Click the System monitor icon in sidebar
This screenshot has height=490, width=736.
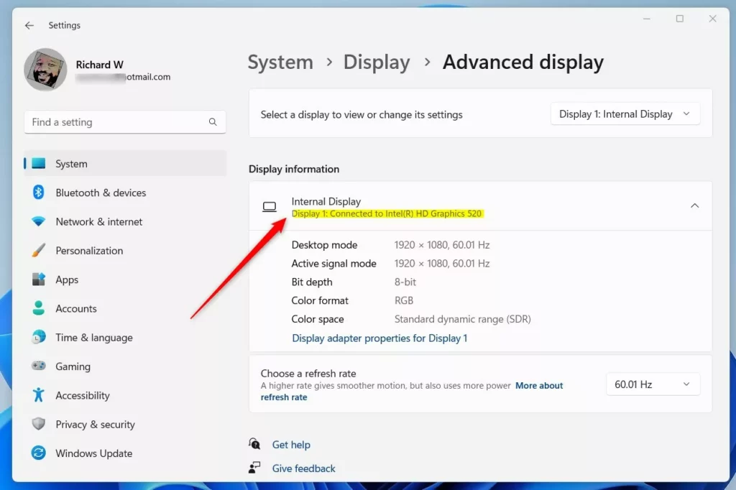[x=39, y=163]
